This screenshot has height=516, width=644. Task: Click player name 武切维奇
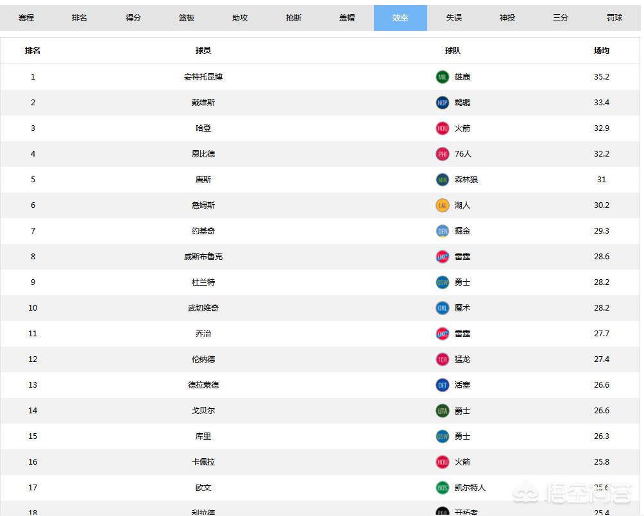click(203, 307)
